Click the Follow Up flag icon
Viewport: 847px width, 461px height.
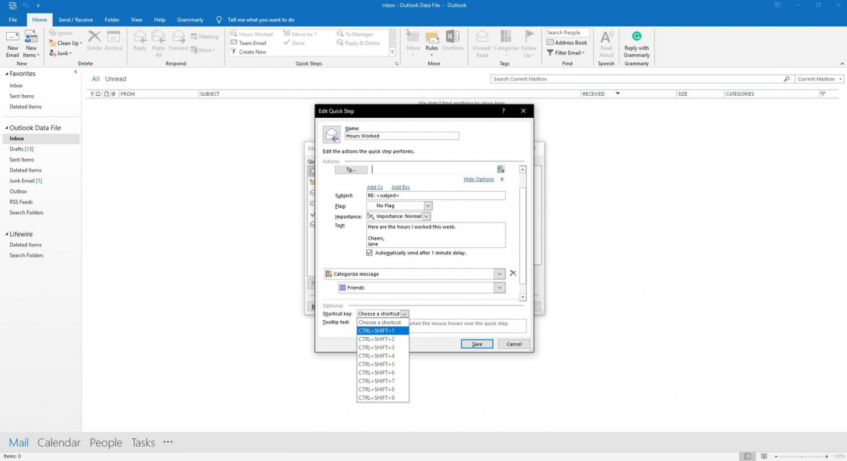tap(529, 37)
